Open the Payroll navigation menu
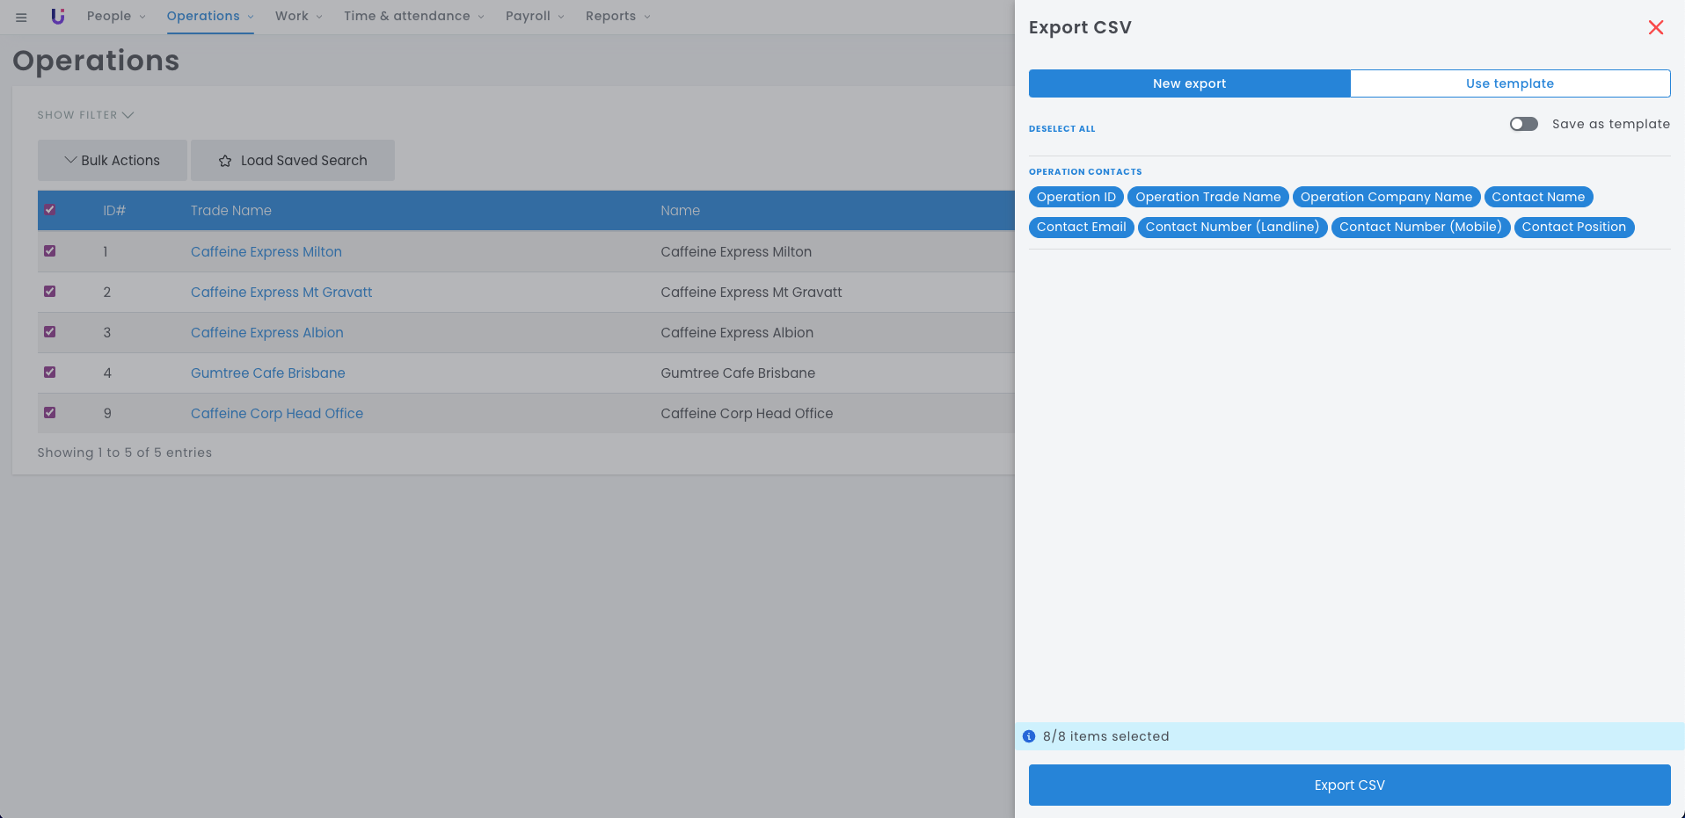The height and width of the screenshot is (818, 1685). [535, 16]
